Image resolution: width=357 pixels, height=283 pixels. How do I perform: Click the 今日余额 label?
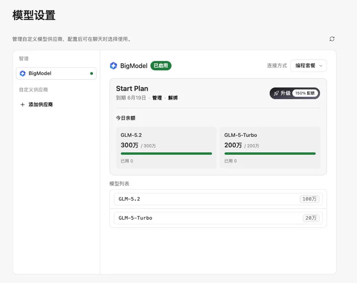125,118
